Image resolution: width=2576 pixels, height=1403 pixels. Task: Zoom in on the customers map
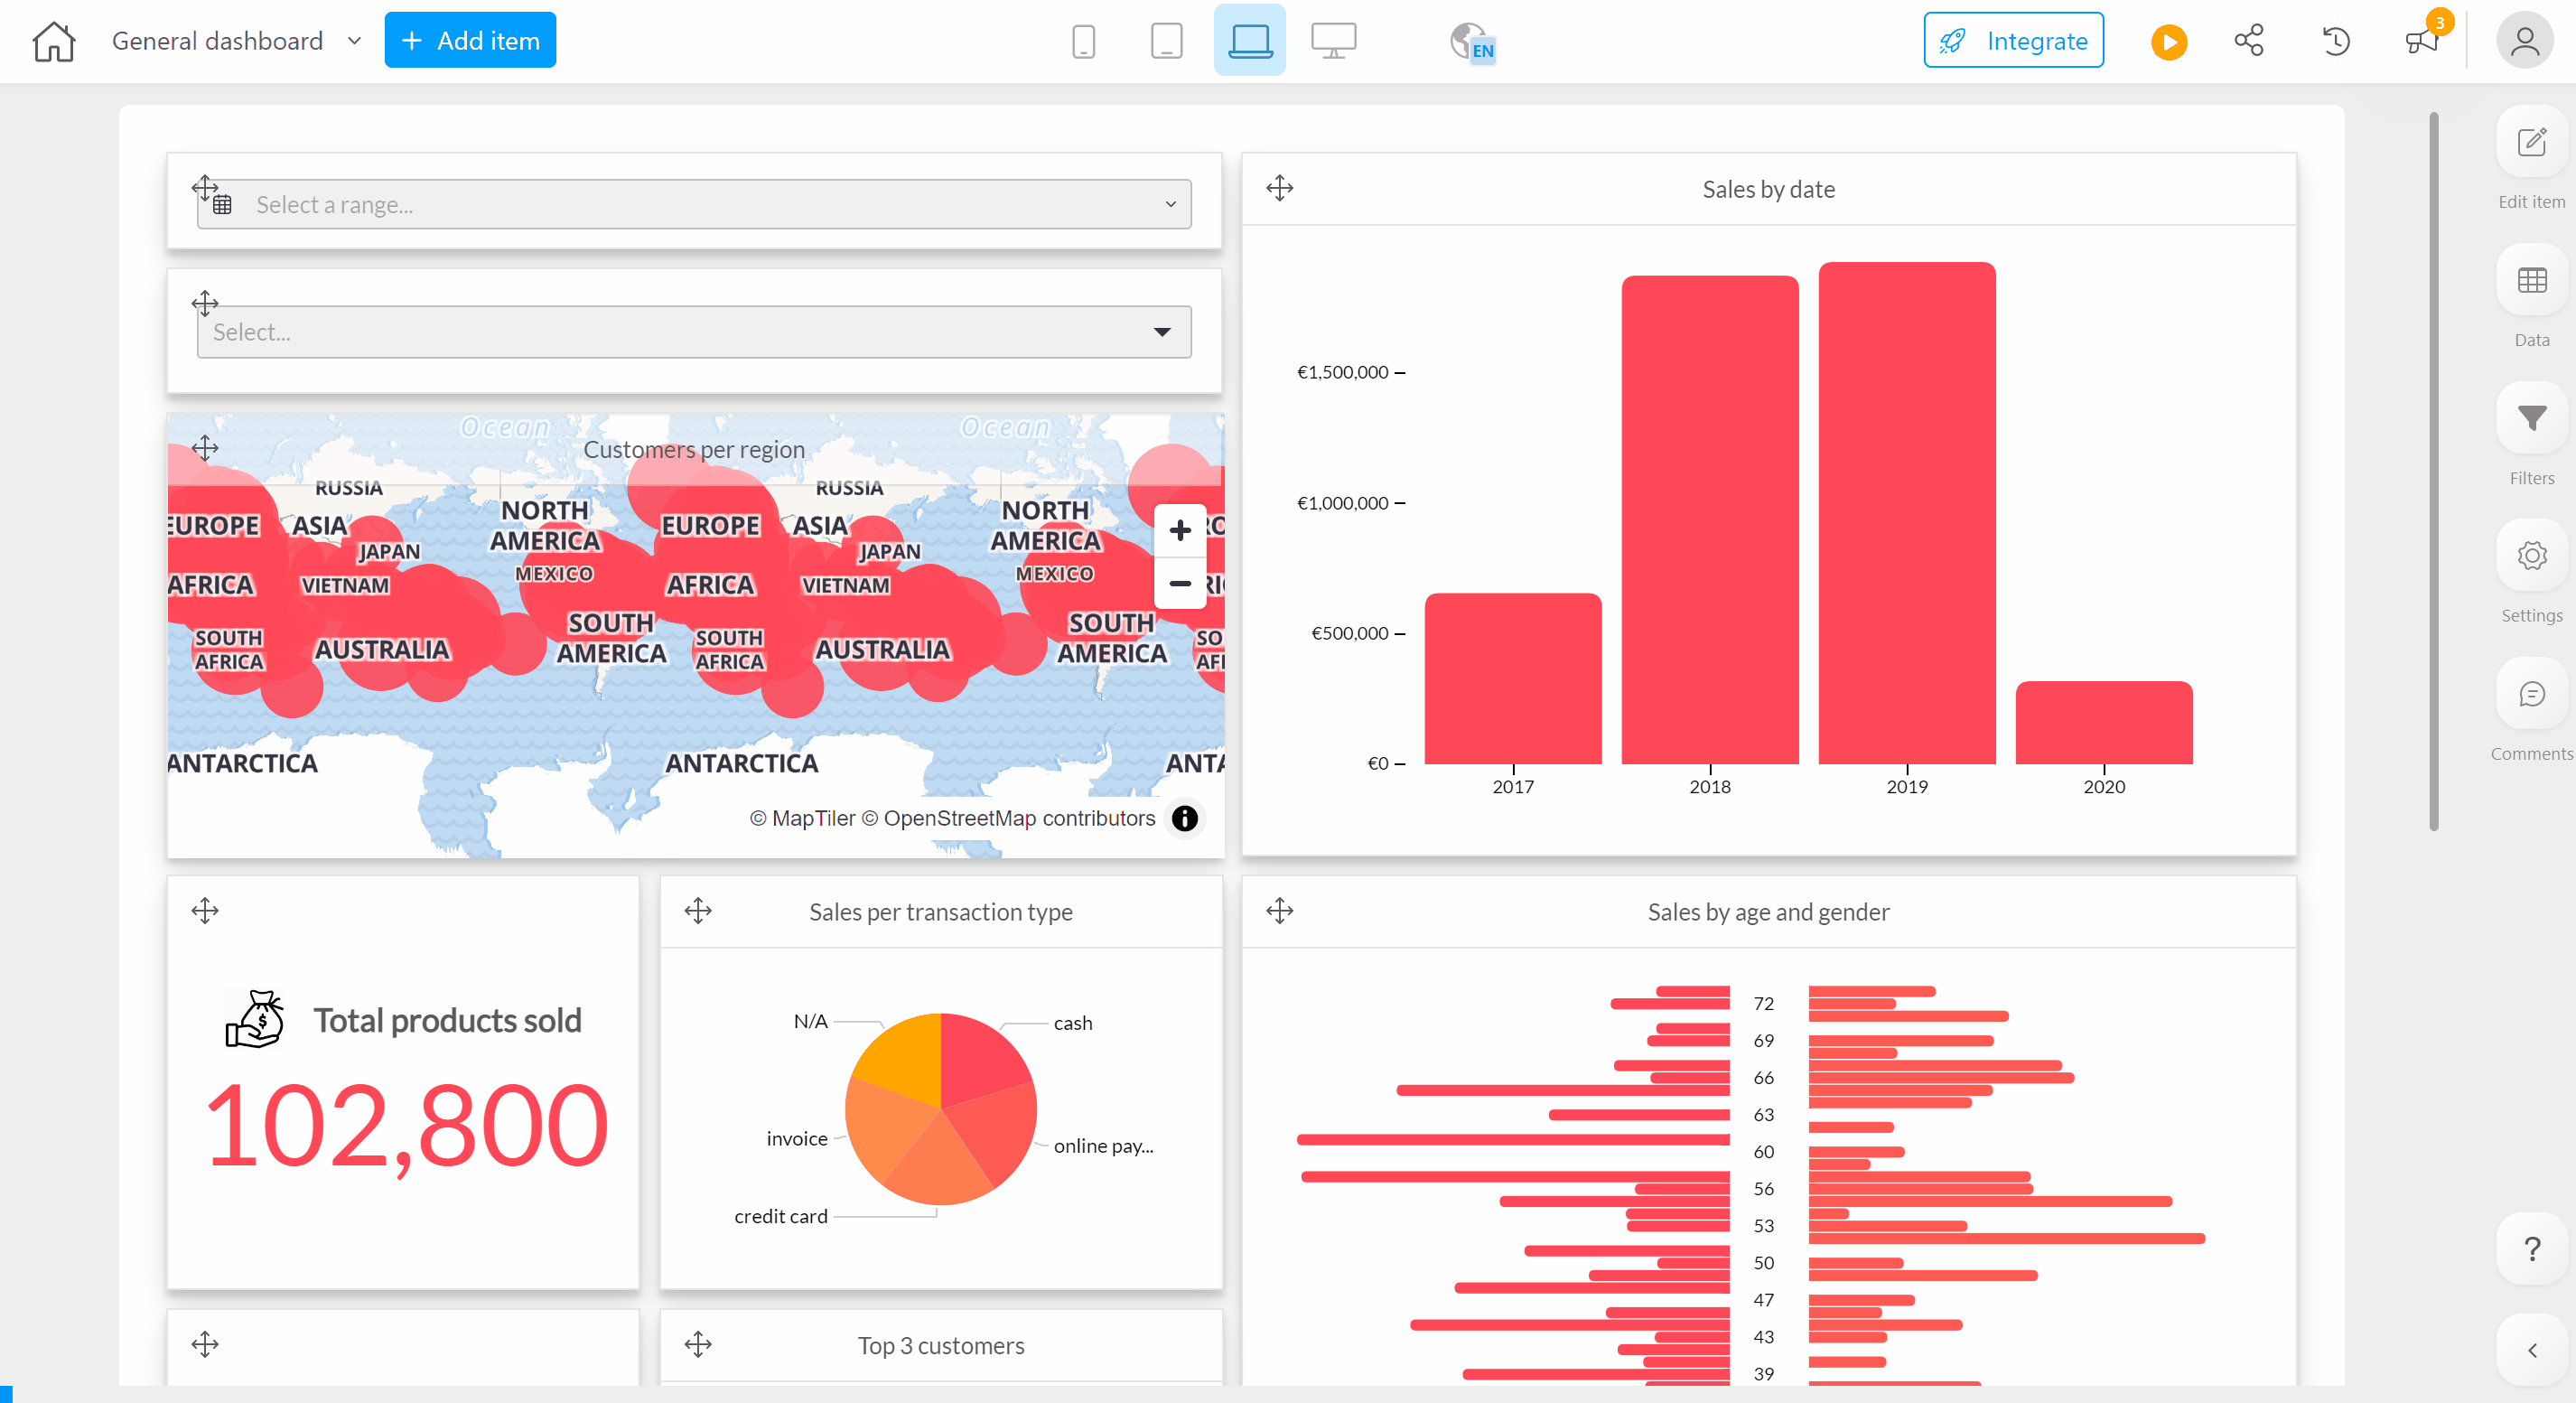point(1180,531)
